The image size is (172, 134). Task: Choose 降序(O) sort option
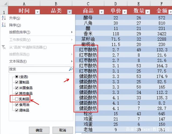tap(15, 25)
